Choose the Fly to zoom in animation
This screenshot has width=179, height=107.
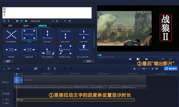click(47, 51)
